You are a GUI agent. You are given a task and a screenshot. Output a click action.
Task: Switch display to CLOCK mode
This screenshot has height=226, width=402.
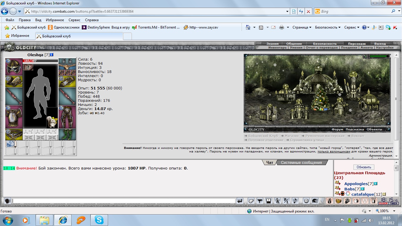pyautogui.click(x=383, y=204)
